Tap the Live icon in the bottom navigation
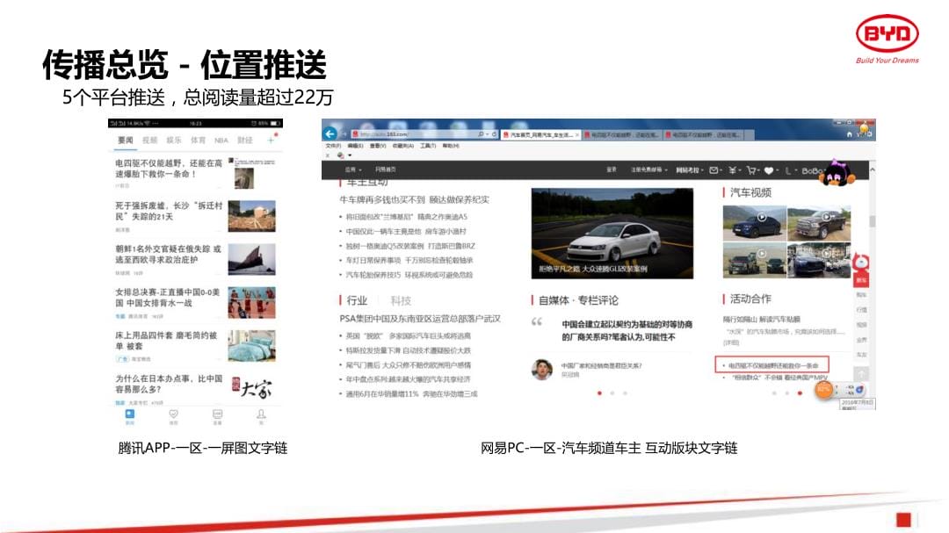 (217, 415)
